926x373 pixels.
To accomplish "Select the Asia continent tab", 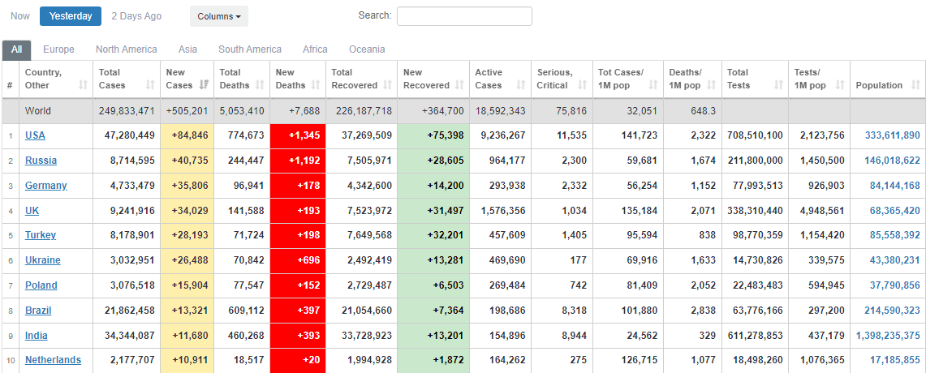I will click(x=187, y=49).
